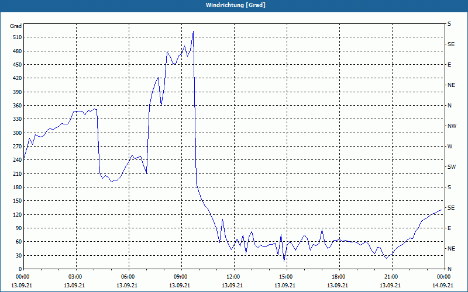Select the E compass label level with 90

pos(449,228)
